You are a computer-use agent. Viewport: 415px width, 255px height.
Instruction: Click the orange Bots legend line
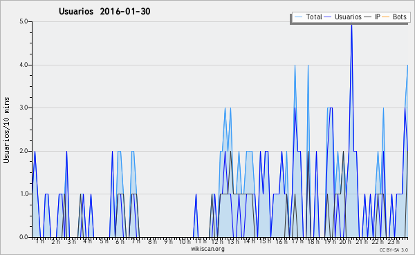(x=386, y=17)
